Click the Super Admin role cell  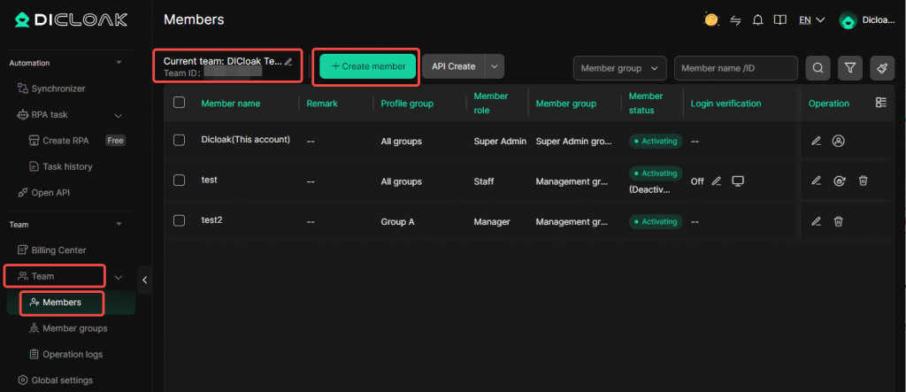pyautogui.click(x=500, y=141)
